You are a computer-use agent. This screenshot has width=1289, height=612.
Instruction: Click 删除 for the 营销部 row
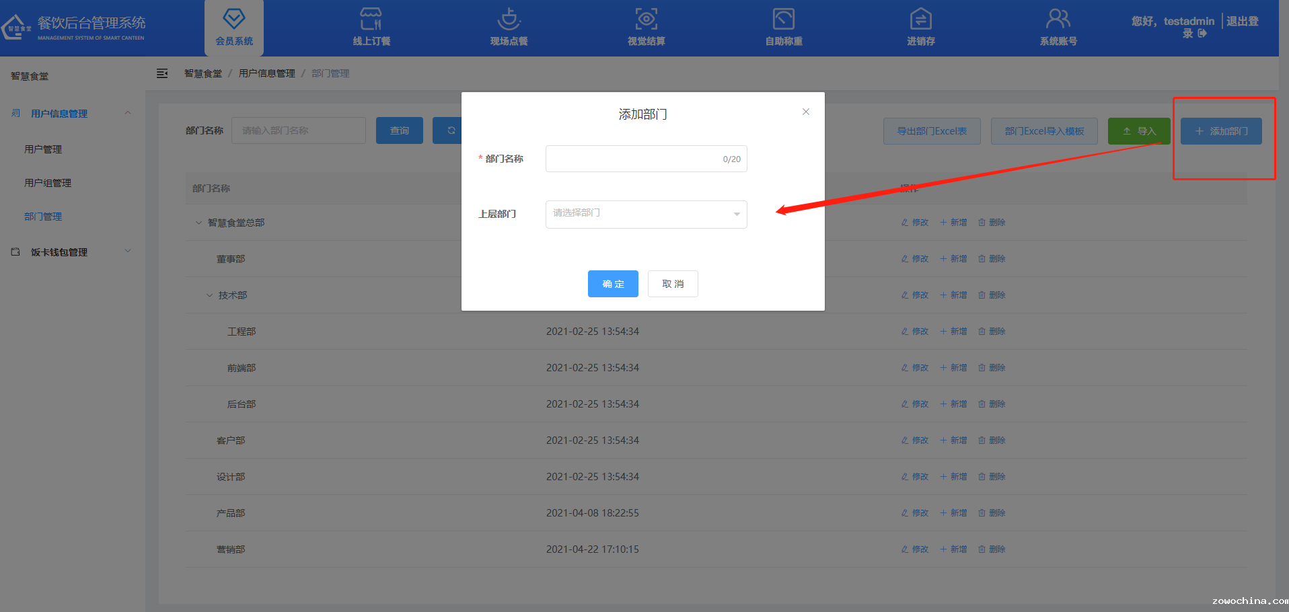coord(992,549)
